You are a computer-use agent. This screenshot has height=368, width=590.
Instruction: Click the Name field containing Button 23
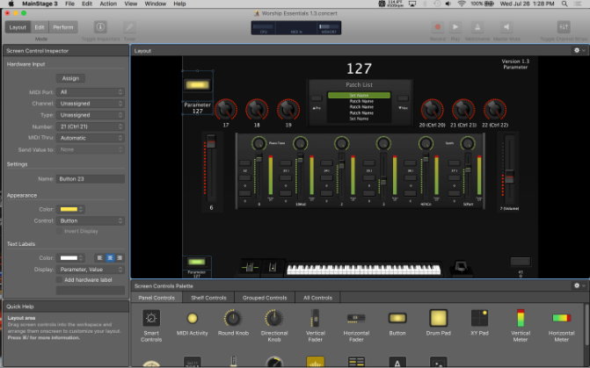tap(91, 179)
